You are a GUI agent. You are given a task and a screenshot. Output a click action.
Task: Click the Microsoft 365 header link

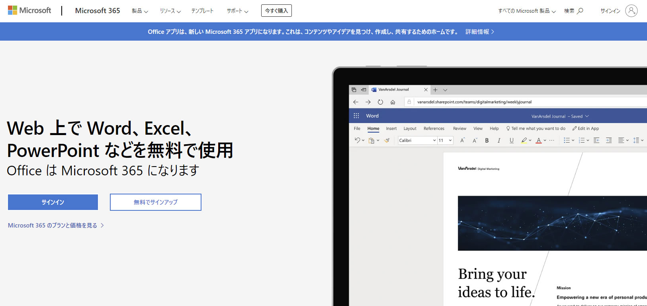click(x=98, y=11)
